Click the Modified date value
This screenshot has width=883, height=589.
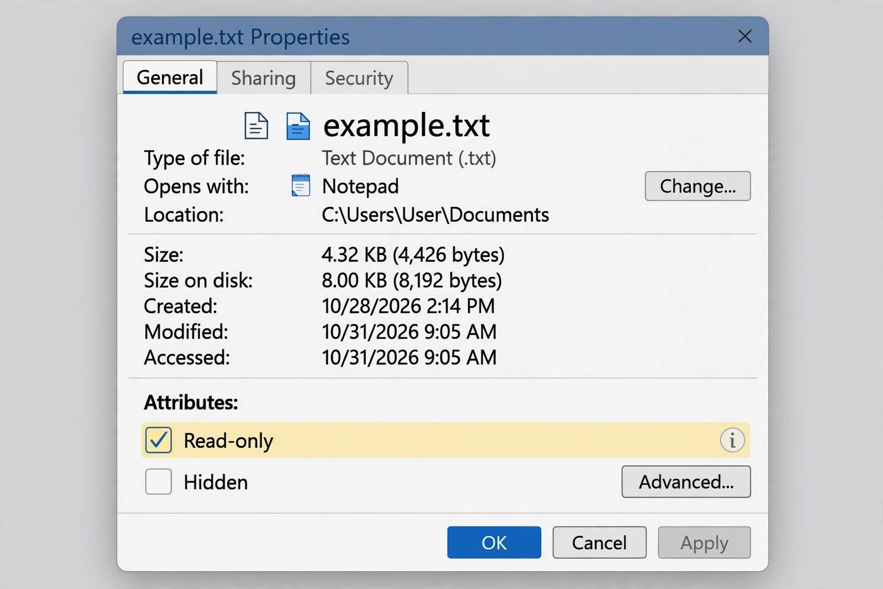tap(409, 332)
